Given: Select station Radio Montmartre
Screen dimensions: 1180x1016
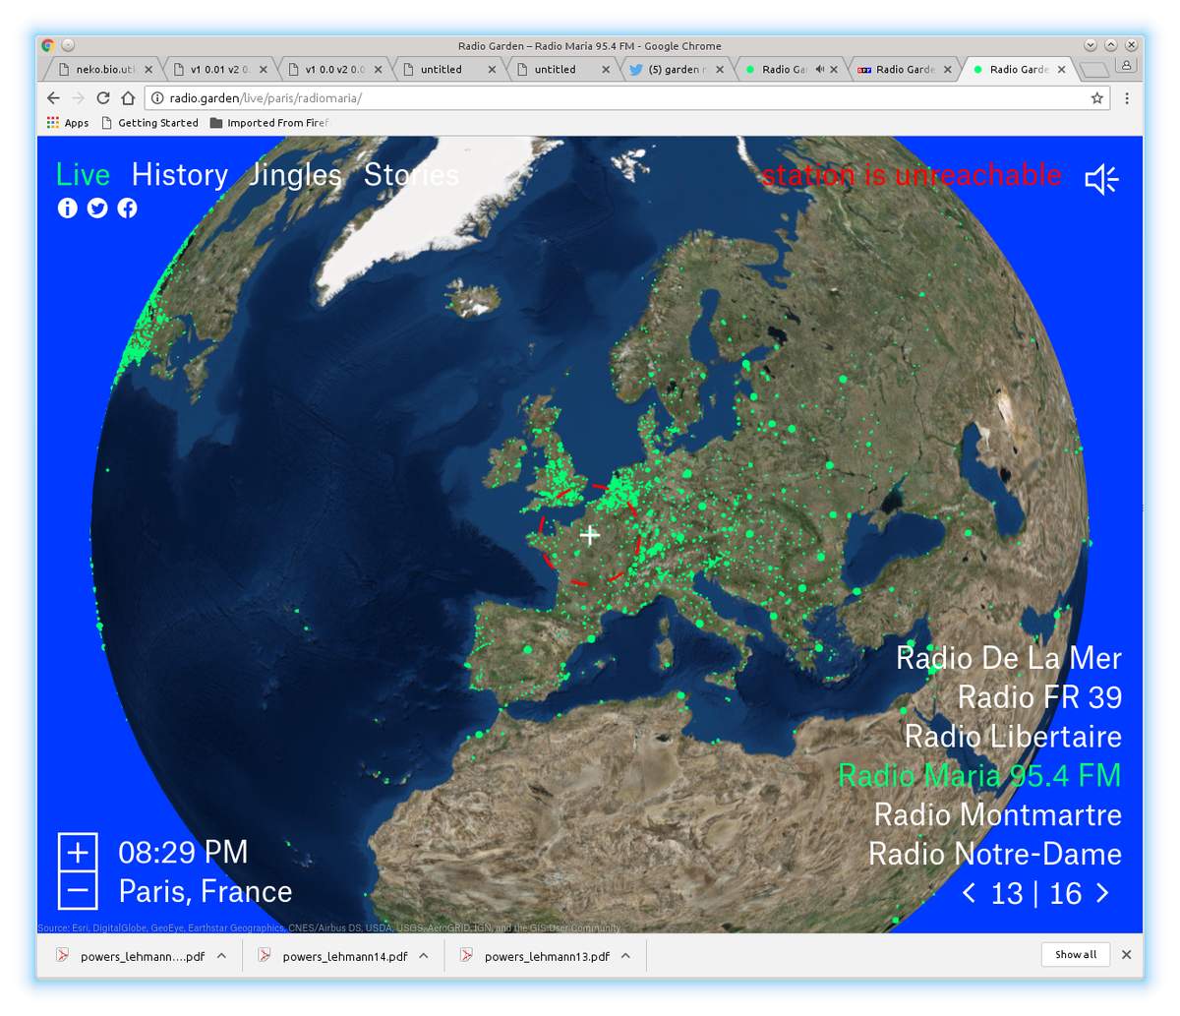Looking at the screenshot, I should point(998,815).
